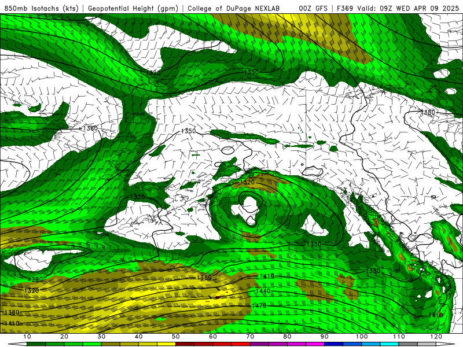Image resolution: width=463 pixels, height=347 pixels.
Task: Click the color scale value 110
Action: 399,337
